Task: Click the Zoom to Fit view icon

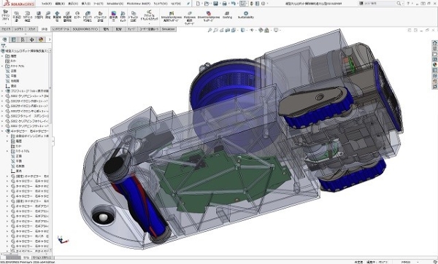Action: point(210,30)
